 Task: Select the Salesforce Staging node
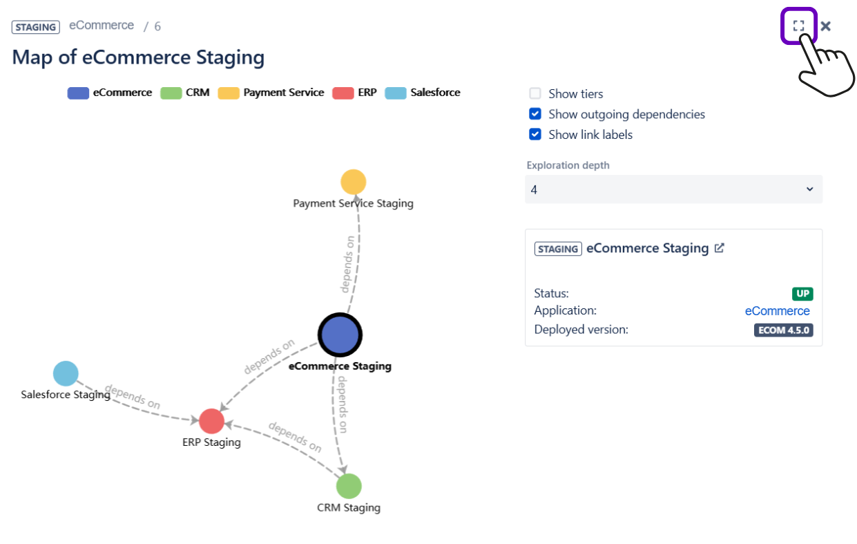(66, 373)
